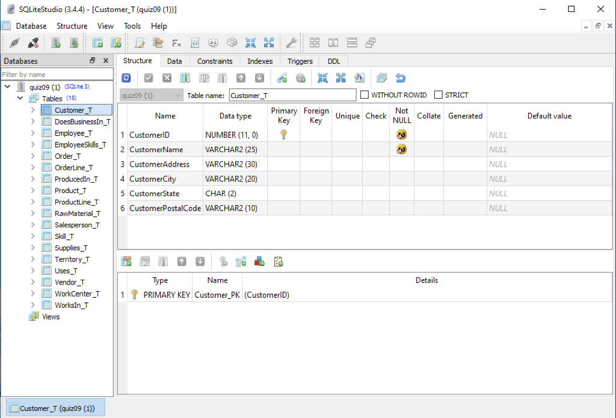Open the Connect to database icon
Image resolution: width=616 pixels, height=418 pixels.
[x=15, y=43]
